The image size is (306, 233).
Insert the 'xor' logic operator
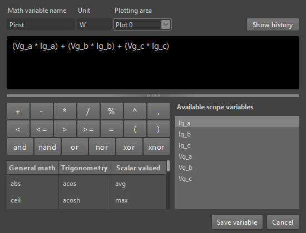pyautogui.click(x=129, y=146)
